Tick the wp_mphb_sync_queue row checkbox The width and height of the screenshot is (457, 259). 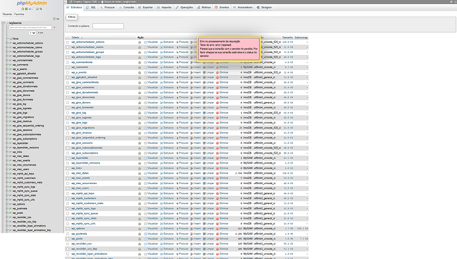pos(68,213)
